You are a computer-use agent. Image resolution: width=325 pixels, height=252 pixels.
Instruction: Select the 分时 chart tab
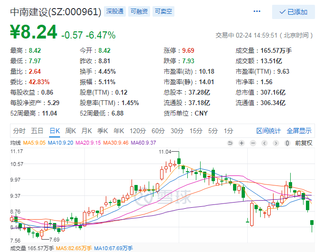click(19, 131)
